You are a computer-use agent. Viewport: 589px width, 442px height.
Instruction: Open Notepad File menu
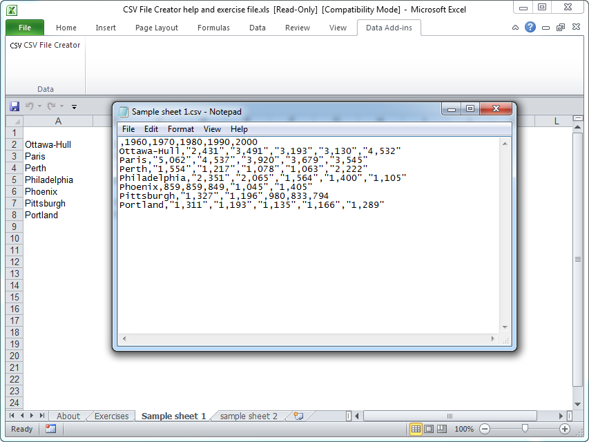[128, 129]
